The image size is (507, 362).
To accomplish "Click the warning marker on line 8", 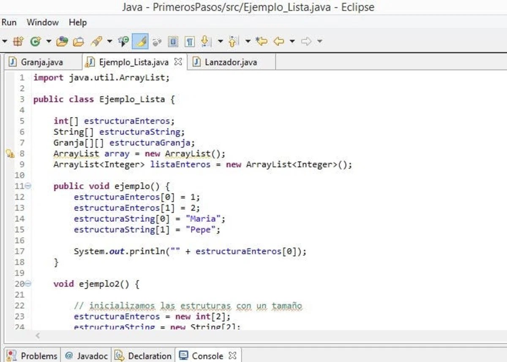I will tap(11, 154).
